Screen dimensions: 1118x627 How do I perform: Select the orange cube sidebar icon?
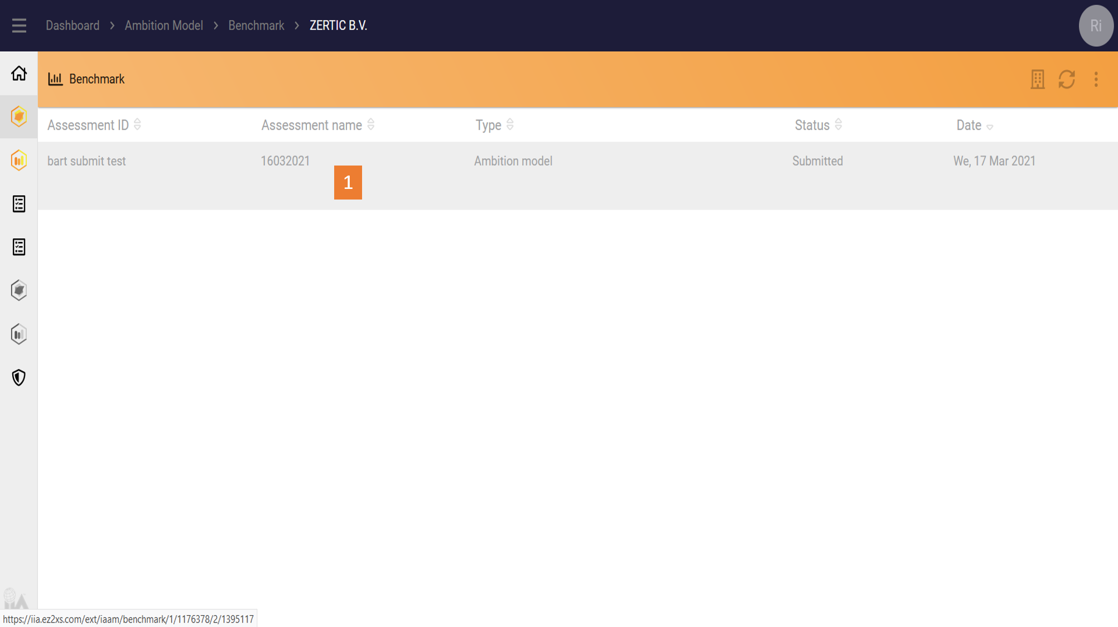pyautogui.click(x=19, y=116)
